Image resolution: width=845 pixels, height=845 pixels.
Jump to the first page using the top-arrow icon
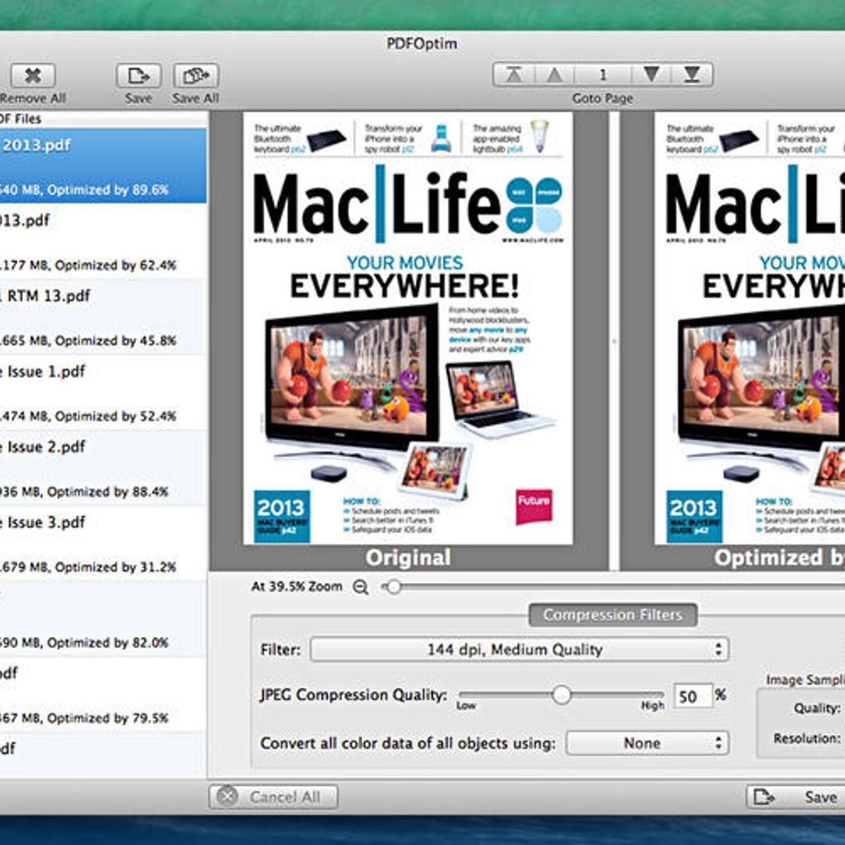pyautogui.click(x=513, y=73)
